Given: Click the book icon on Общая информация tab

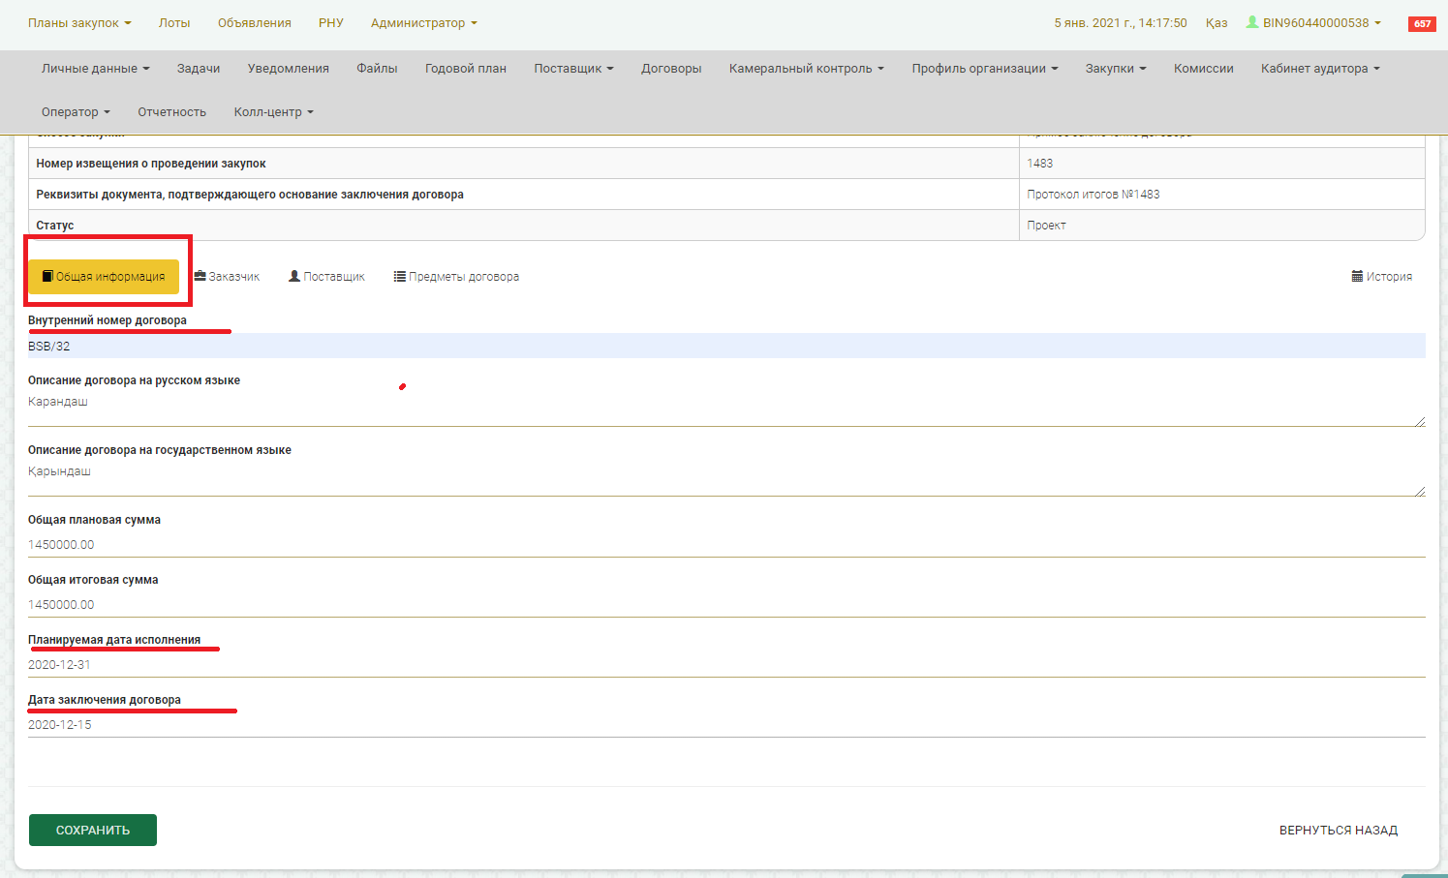Looking at the screenshot, I should tap(47, 277).
